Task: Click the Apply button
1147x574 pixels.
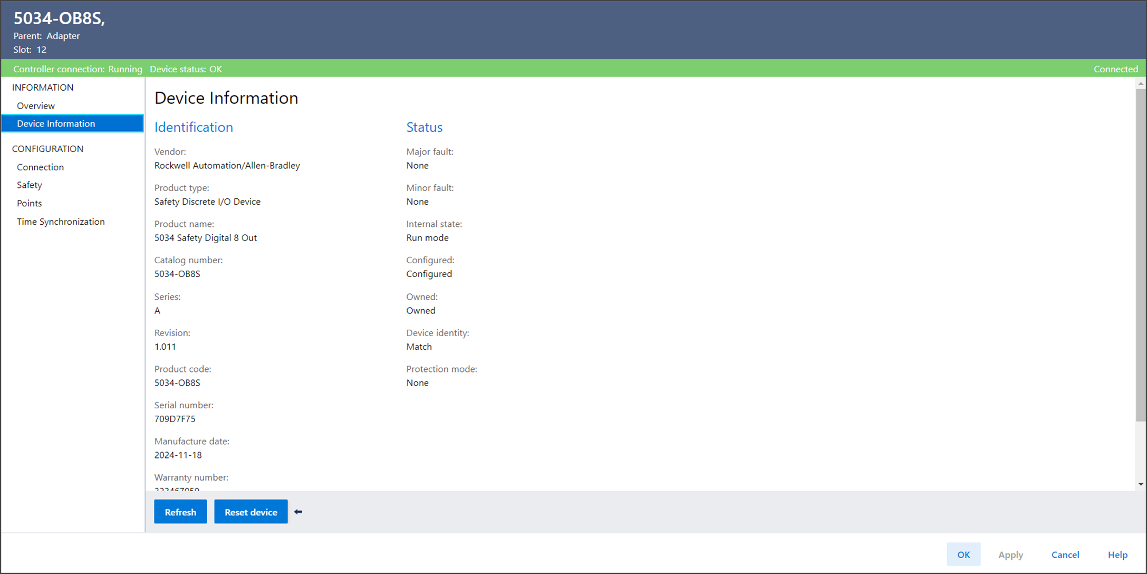Action: point(1010,554)
